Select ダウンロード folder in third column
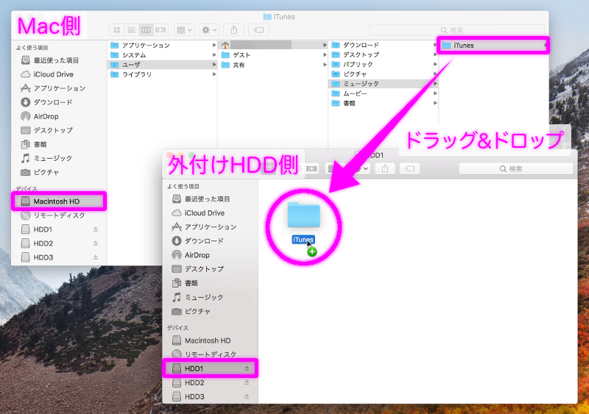 pyautogui.click(x=384, y=45)
